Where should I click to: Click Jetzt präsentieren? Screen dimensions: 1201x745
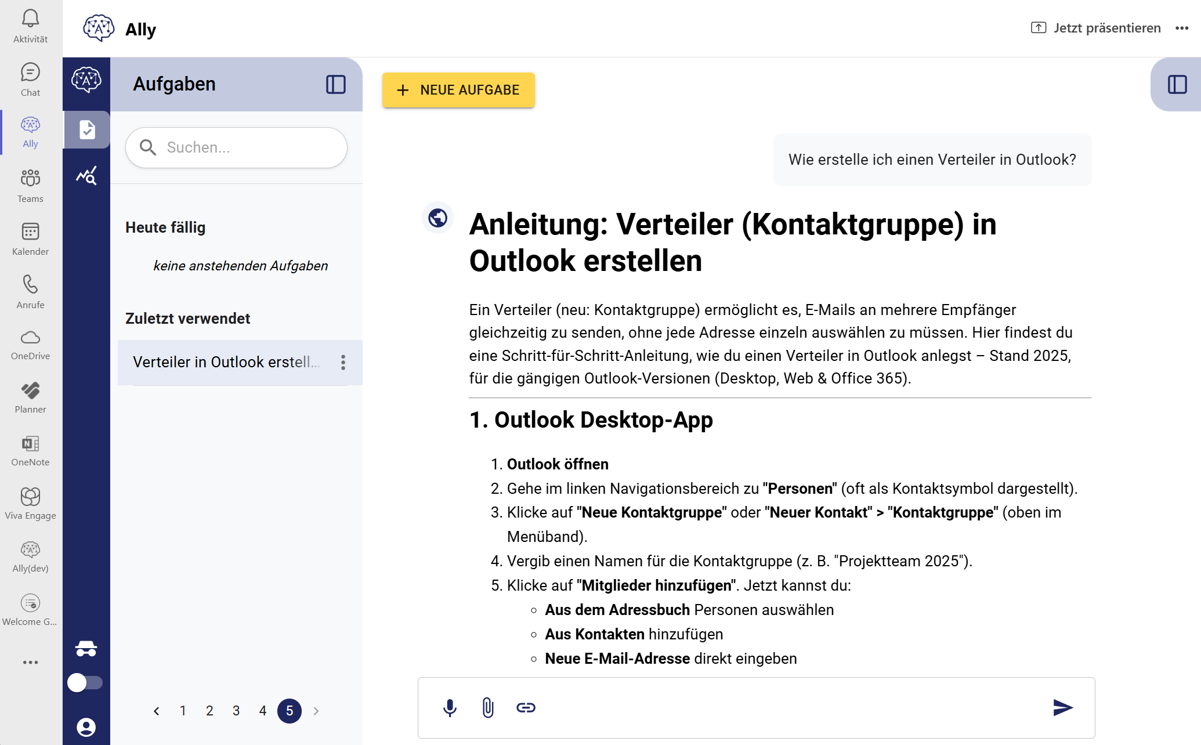pyautogui.click(x=1095, y=28)
